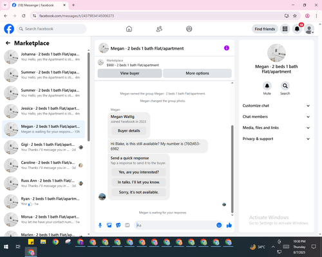Open Johanna conversation in list
Screen dimensions: 322x257
pyautogui.click(x=43, y=57)
